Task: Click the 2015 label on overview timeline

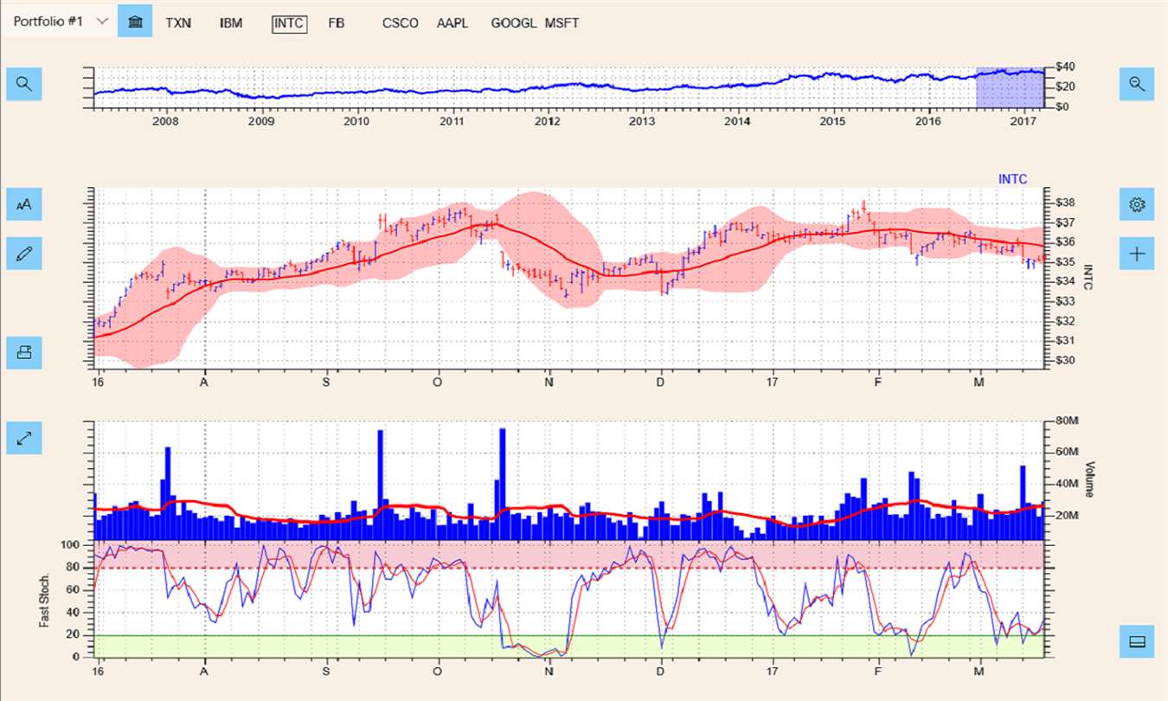Action: point(833,122)
